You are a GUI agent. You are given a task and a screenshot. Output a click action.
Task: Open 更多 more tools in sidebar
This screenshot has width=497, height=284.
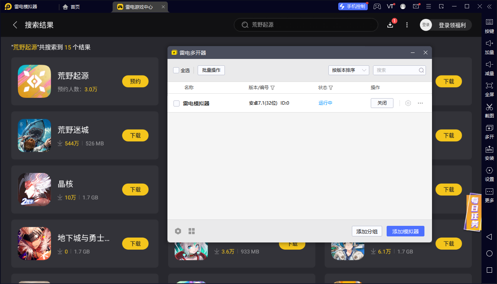click(x=489, y=195)
